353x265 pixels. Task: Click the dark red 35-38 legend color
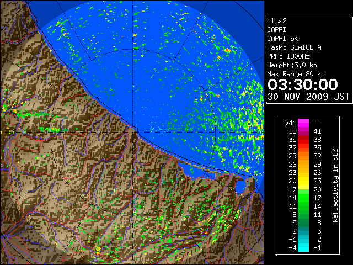303,139
